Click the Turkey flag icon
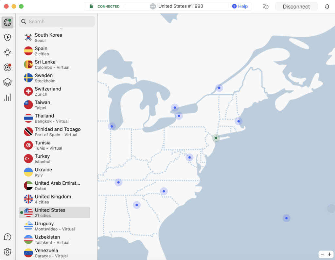Screen dimensions: 335x260 point(28,158)
